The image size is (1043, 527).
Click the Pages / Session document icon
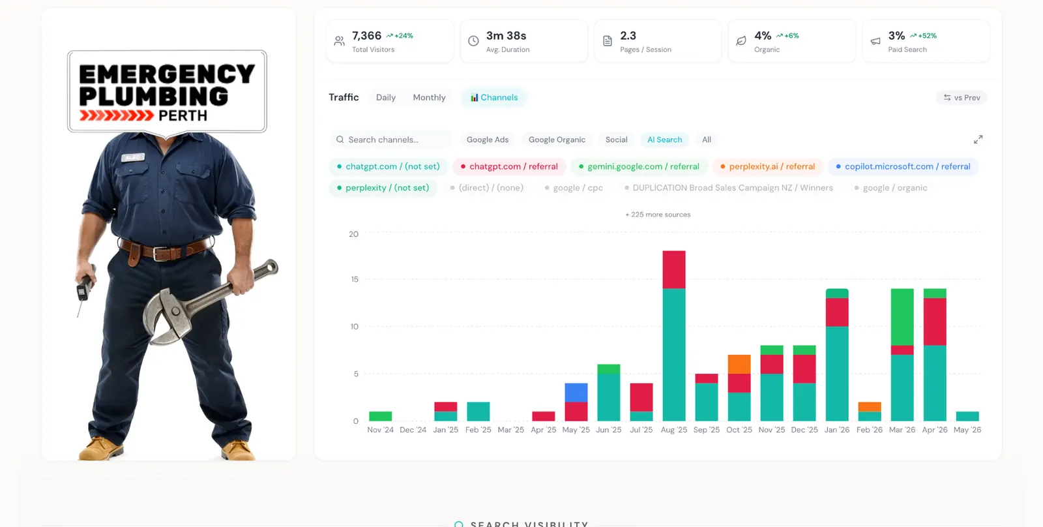point(608,41)
